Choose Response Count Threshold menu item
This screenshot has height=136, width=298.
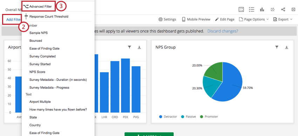[49, 16]
